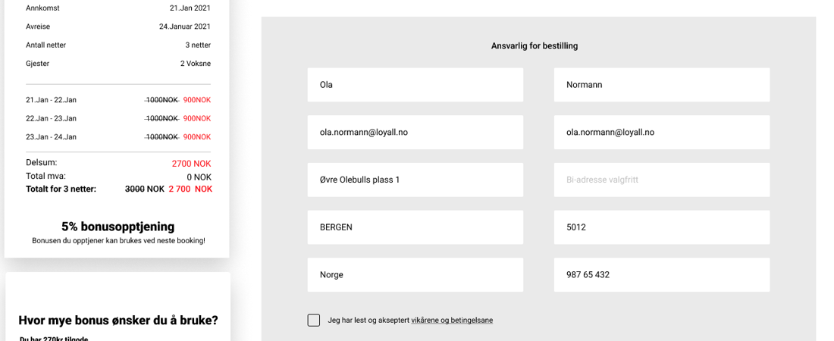Open the vilkårene og betingelsane link
The width and height of the screenshot is (834, 341).
click(452, 321)
